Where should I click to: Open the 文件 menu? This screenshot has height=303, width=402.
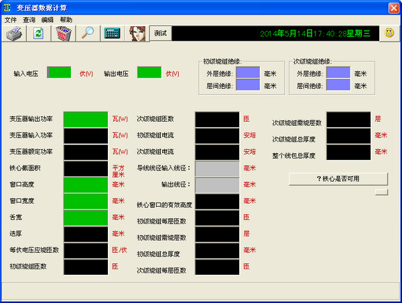[x=11, y=20]
